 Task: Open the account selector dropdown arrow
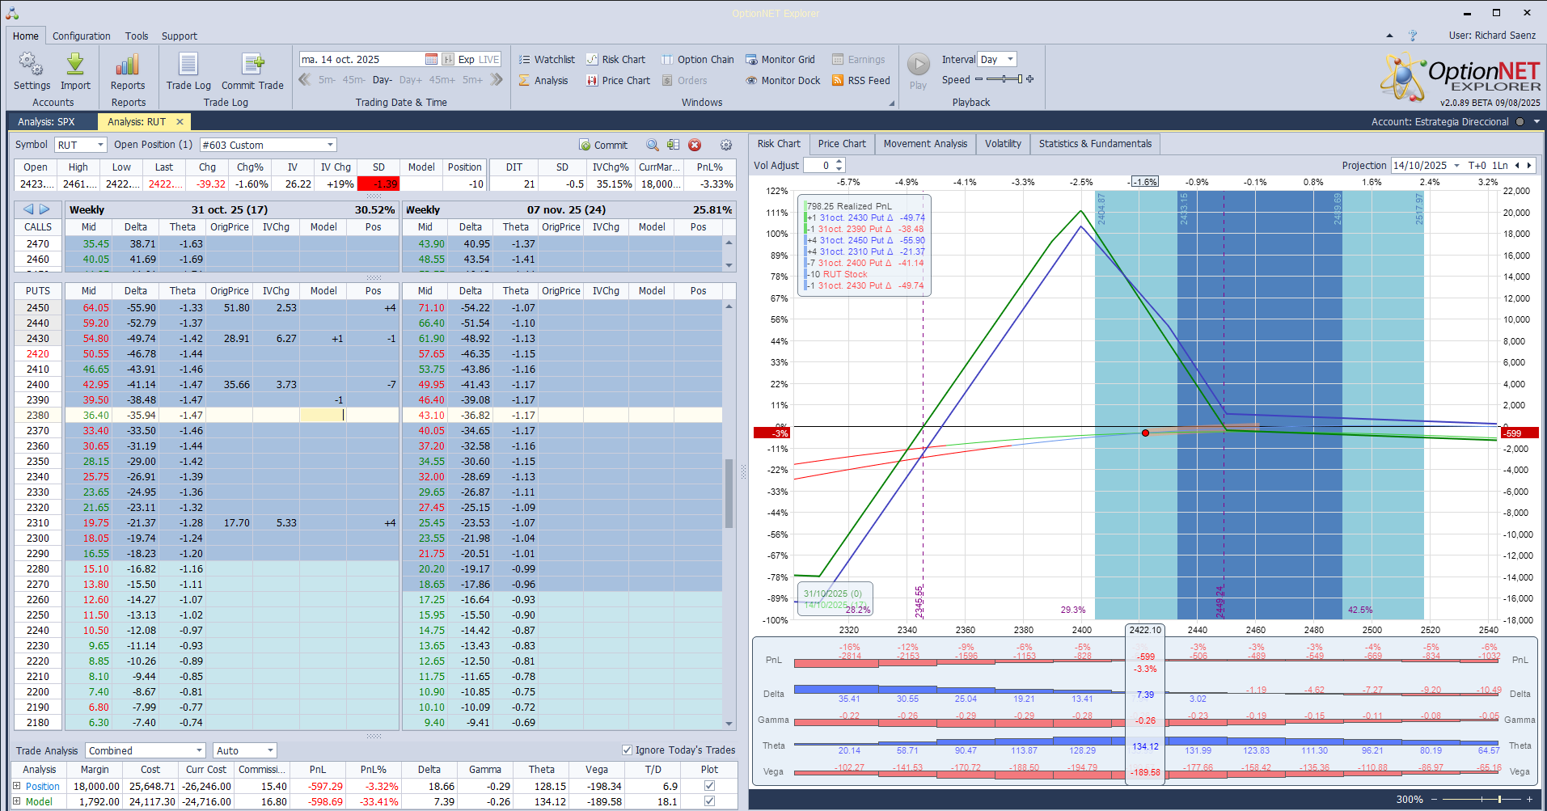tap(1536, 122)
